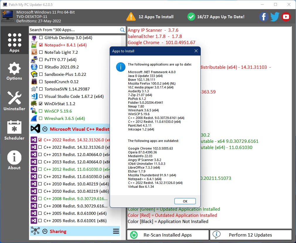Click the NoteTab Light app icon
This screenshot has width=296, height=243.
[x=34, y=52]
